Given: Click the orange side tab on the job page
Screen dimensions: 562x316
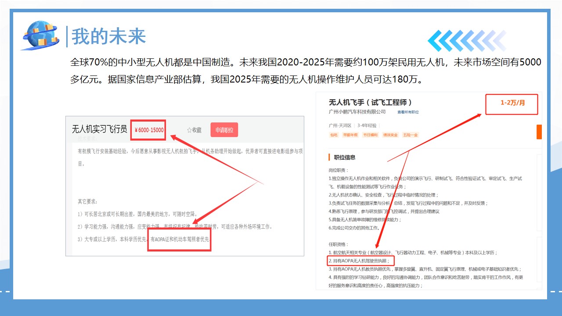Looking at the screenshot, I should click(539, 132).
